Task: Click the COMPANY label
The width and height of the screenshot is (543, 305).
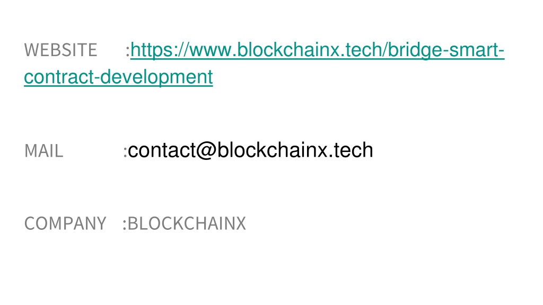Action: coord(65,223)
